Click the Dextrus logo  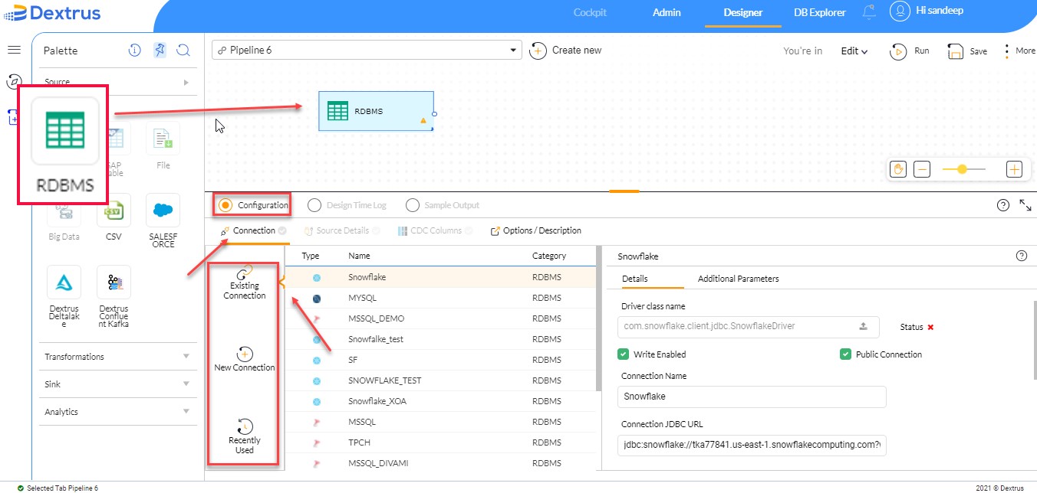pyautogui.click(x=51, y=13)
